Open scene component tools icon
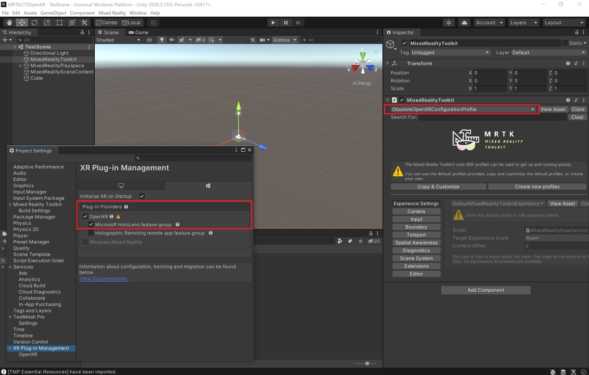 click(x=253, y=40)
